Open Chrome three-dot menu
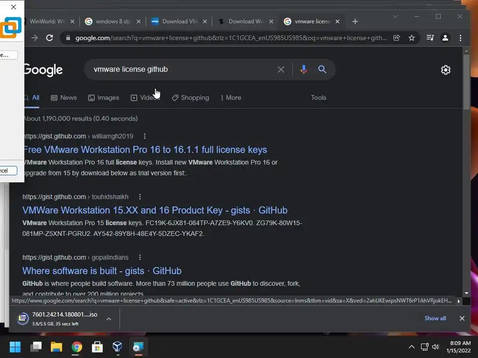The image size is (478, 358). pyautogui.click(x=460, y=38)
